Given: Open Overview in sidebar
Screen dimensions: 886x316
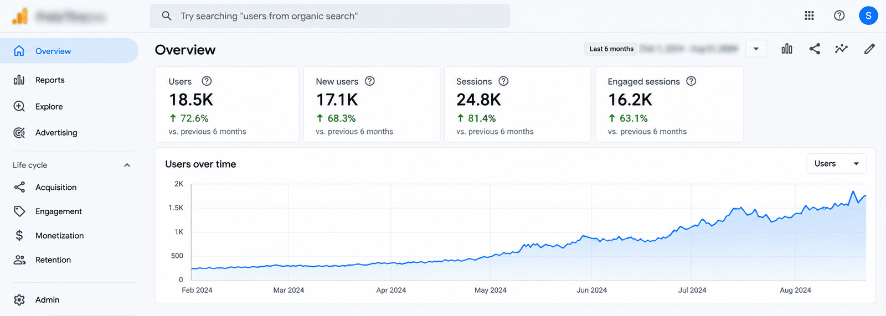Looking at the screenshot, I should (x=69, y=51).
